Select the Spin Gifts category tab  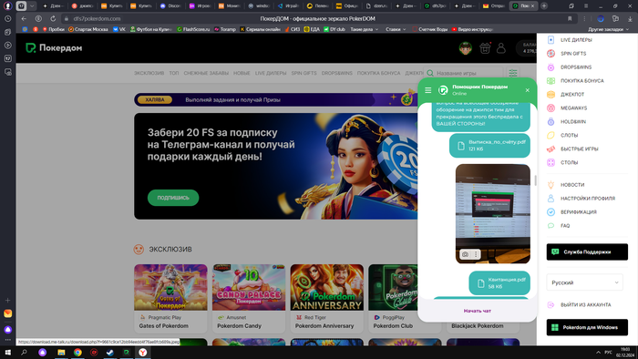[304, 73]
